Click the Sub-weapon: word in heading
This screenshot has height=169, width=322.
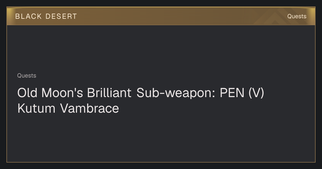176,93
